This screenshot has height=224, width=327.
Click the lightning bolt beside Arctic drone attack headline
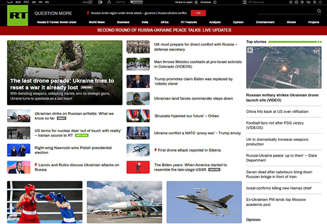click(88, 13)
